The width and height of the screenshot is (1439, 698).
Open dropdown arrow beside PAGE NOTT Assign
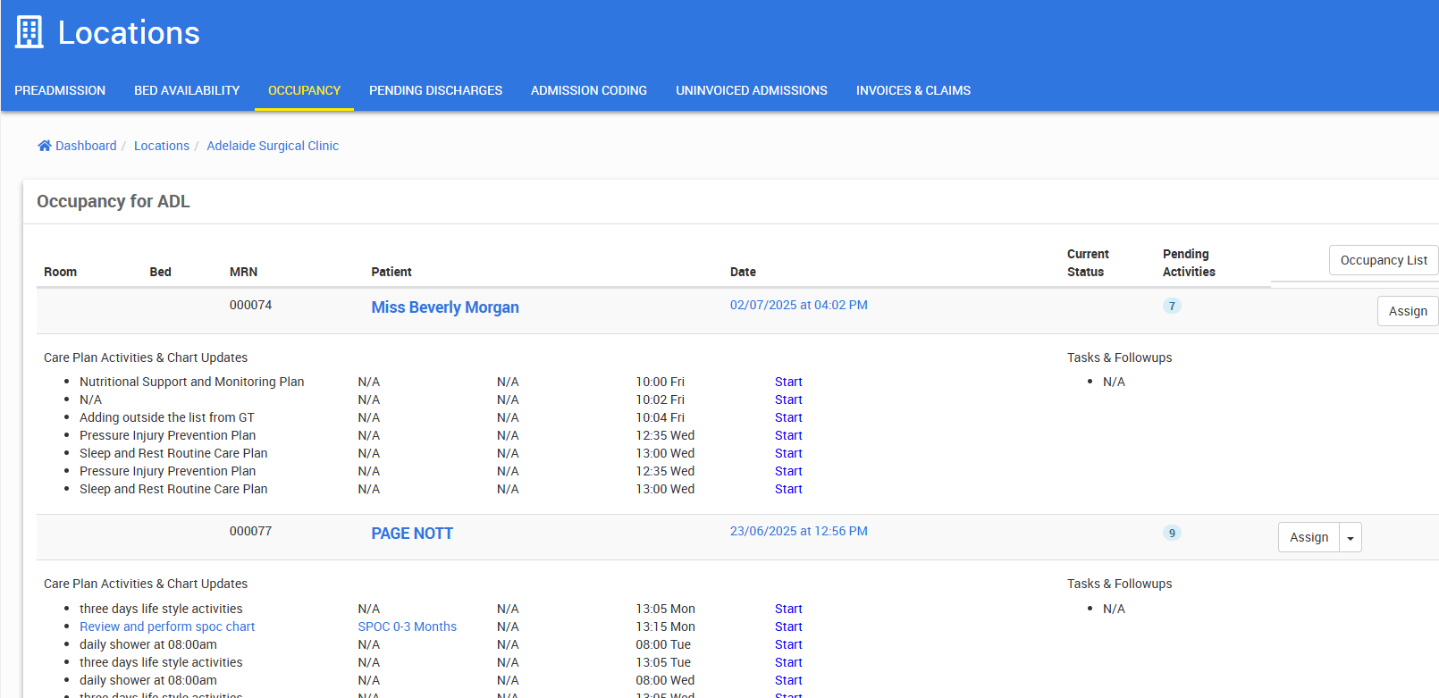point(1350,538)
